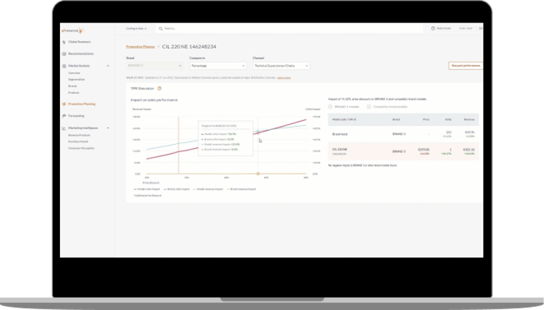This screenshot has height=310, width=544.
Task: Click the orange price discount marker on chart axis
Action: pos(258,174)
